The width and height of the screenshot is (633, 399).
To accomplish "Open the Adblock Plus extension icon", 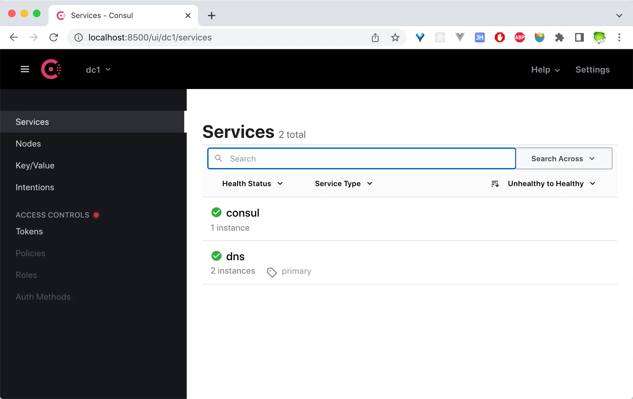I will [519, 37].
